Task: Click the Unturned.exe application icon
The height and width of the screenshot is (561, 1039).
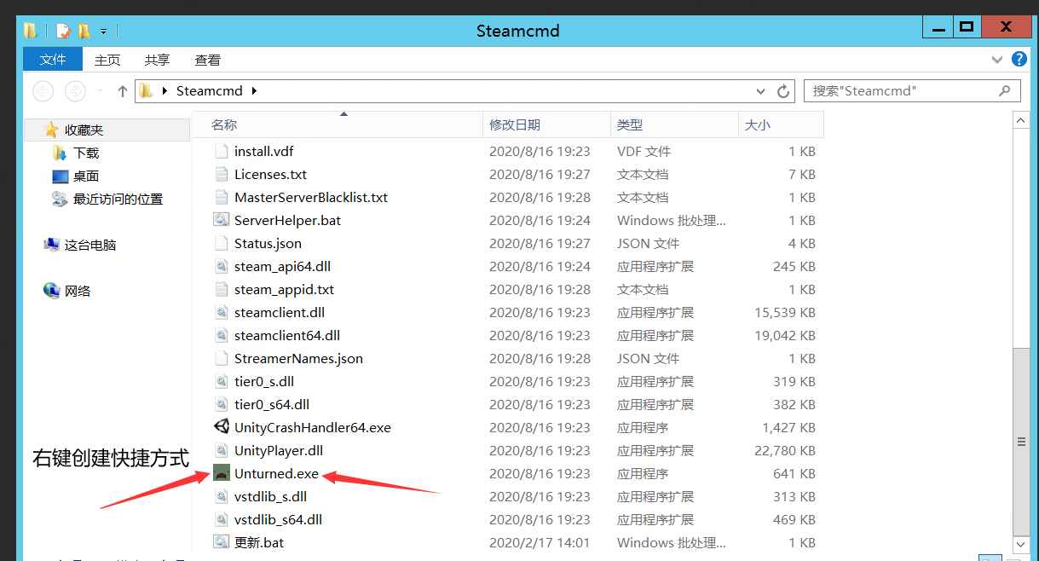Action: [x=222, y=474]
